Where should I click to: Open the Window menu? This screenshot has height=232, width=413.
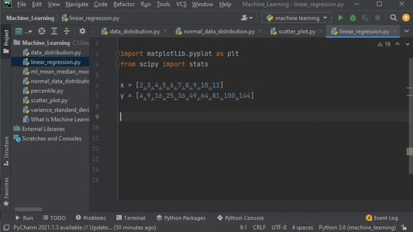[202, 5]
